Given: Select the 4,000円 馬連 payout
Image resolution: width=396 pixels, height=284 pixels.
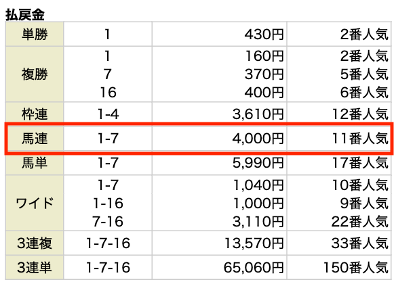Looking at the screenshot, I should coord(258,139).
